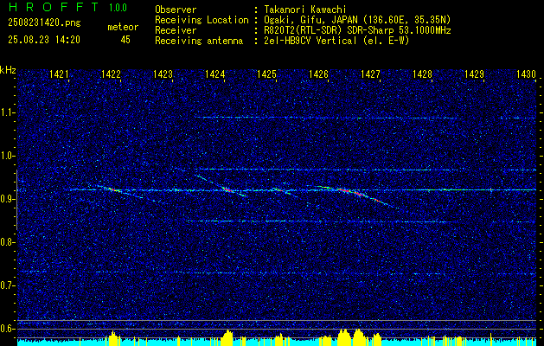
Task: Click the 0.7 frequency axis label
Action: 7,285
